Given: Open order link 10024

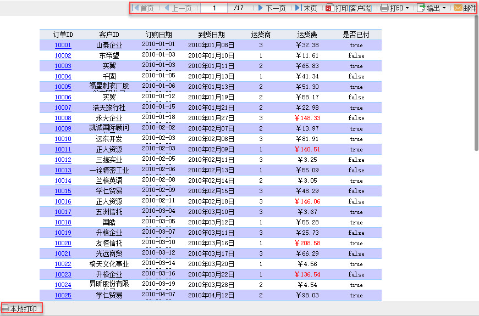Looking at the screenshot, I should click(63, 285).
